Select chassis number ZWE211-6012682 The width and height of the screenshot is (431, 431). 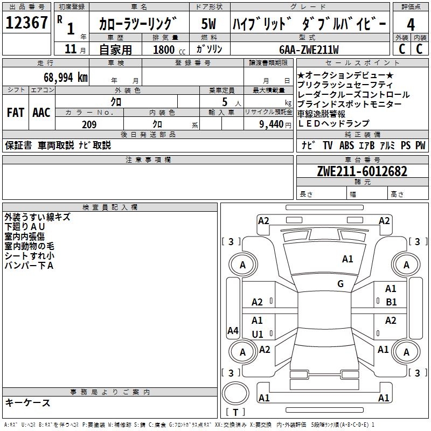(x=362, y=171)
